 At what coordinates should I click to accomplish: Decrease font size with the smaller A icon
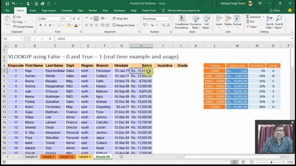(x=79, y=18)
